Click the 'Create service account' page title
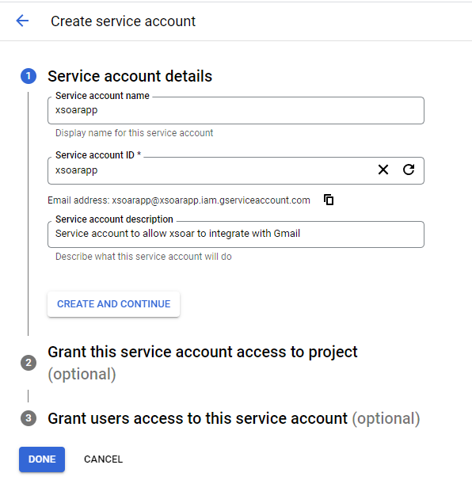 tap(123, 21)
